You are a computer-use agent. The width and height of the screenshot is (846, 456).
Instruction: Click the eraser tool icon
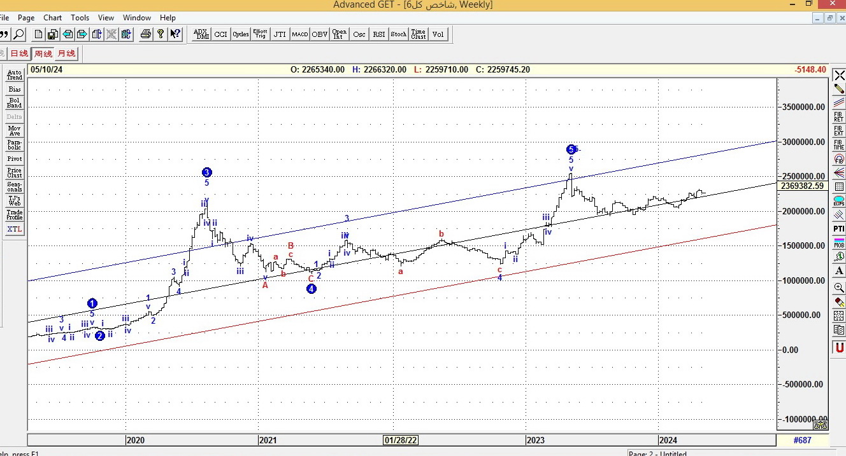click(x=839, y=302)
